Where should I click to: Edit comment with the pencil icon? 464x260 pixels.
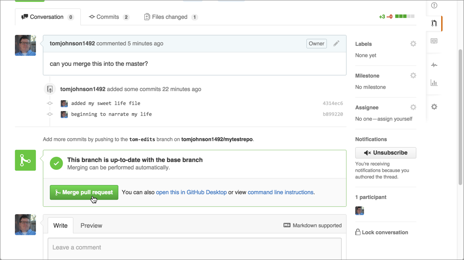point(336,44)
